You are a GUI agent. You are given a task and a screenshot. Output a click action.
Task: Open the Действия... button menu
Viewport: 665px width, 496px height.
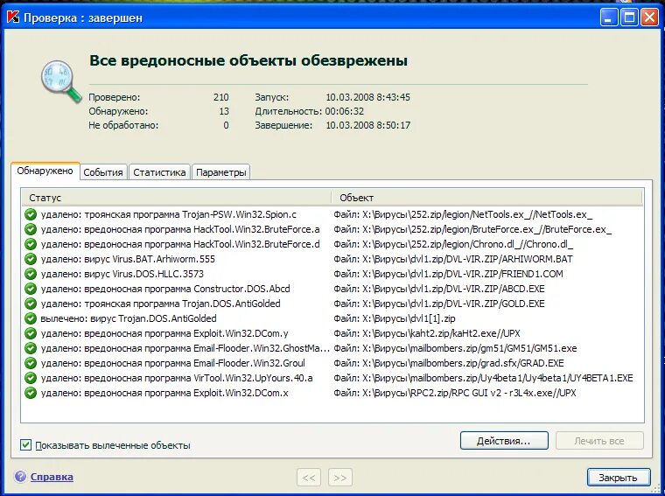[504, 441]
